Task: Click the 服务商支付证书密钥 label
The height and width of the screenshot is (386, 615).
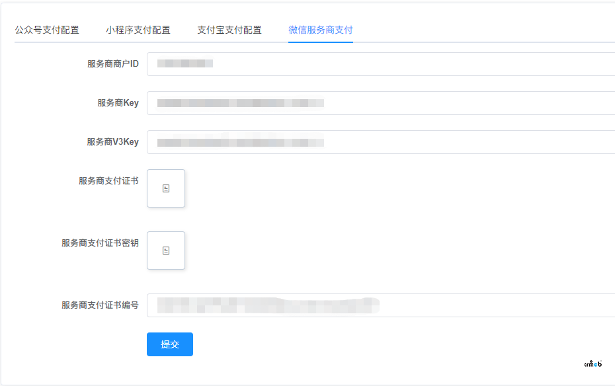Action: tap(100, 243)
